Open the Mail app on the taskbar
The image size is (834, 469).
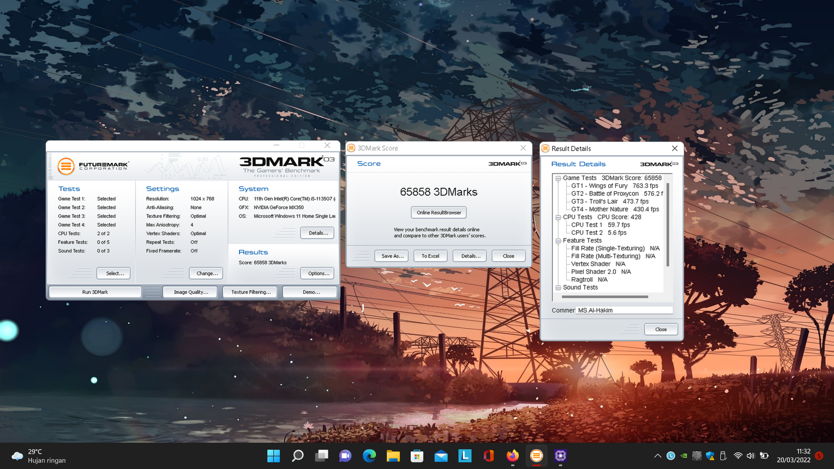tap(441, 456)
